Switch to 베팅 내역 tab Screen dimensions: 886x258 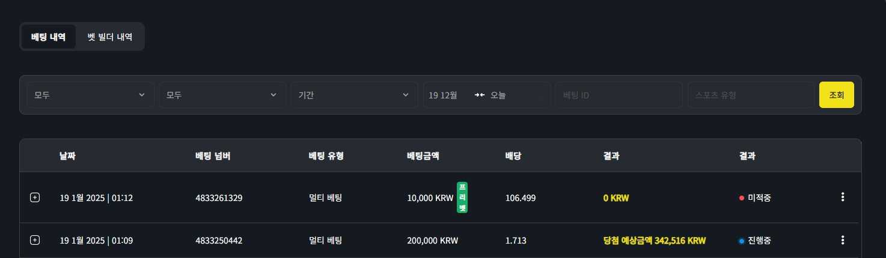click(x=49, y=37)
